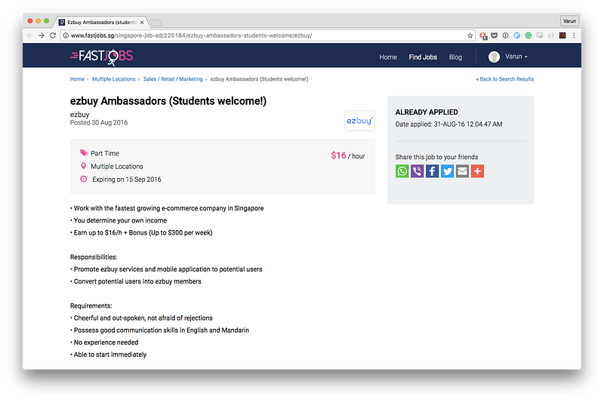
Task: Share job on Facebook icon
Action: coord(432,171)
